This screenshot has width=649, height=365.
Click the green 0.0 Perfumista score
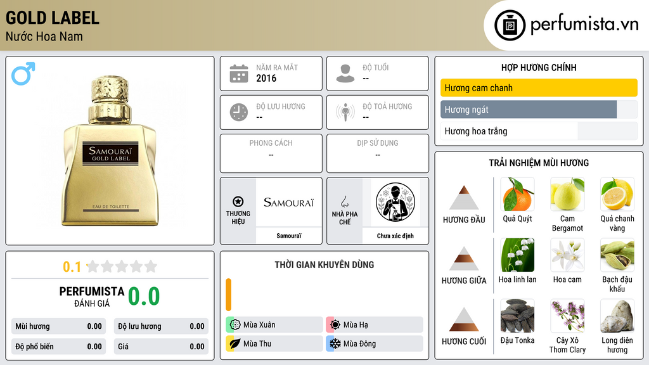[144, 296]
